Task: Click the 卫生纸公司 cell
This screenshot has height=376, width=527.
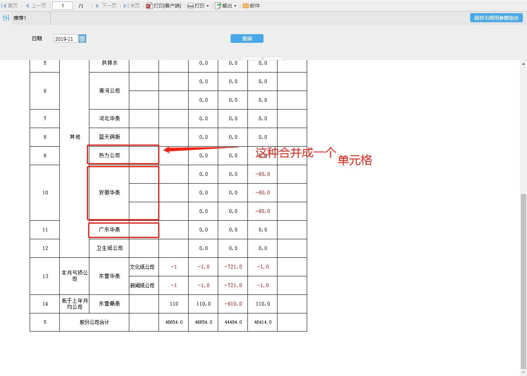Action: [x=109, y=248]
